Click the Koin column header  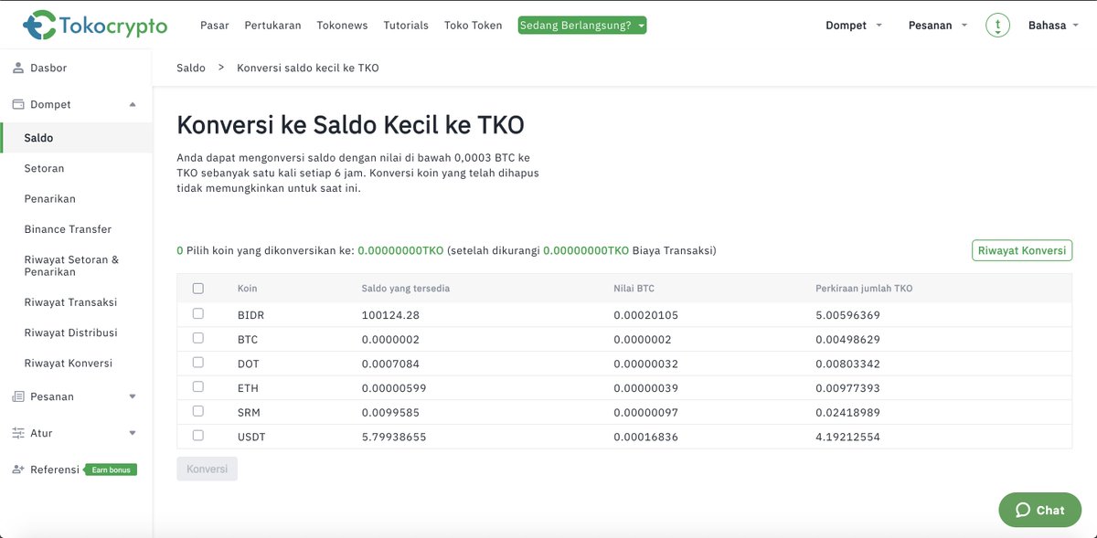[x=247, y=289]
